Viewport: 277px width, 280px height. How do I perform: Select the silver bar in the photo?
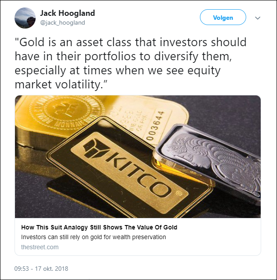pos(207,162)
